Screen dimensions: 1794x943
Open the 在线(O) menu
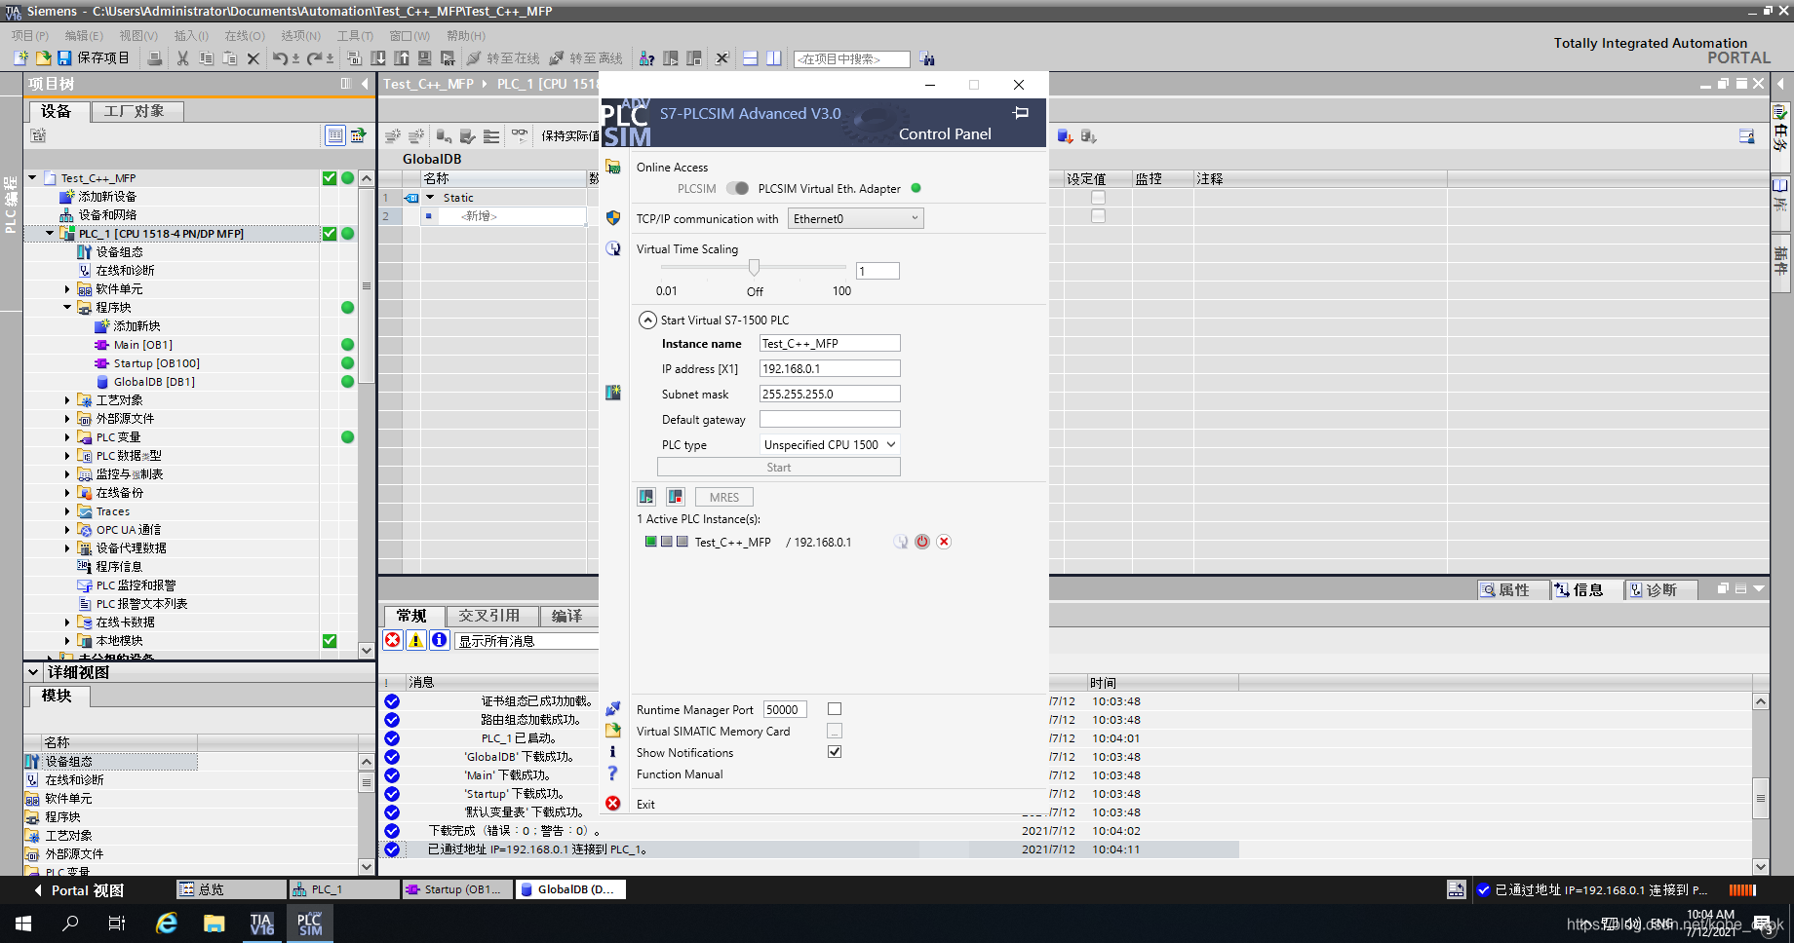pos(245,35)
